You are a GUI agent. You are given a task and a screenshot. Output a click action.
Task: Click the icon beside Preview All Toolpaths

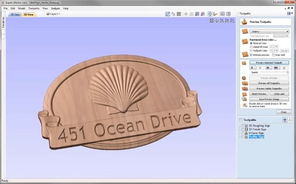pos(245,83)
